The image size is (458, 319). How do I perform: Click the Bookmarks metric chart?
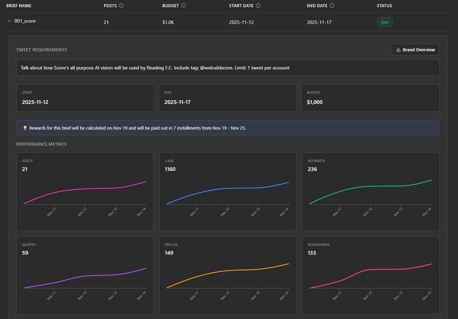coord(370,274)
